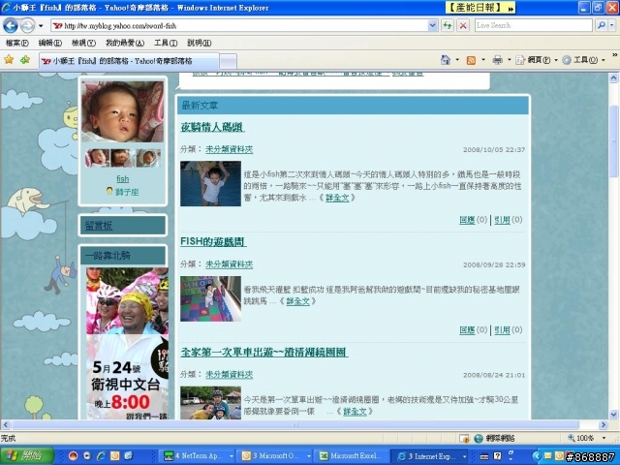Click the orange RSS feeds icon
620x465 pixels.
pyautogui.click(x=471, y=60)
